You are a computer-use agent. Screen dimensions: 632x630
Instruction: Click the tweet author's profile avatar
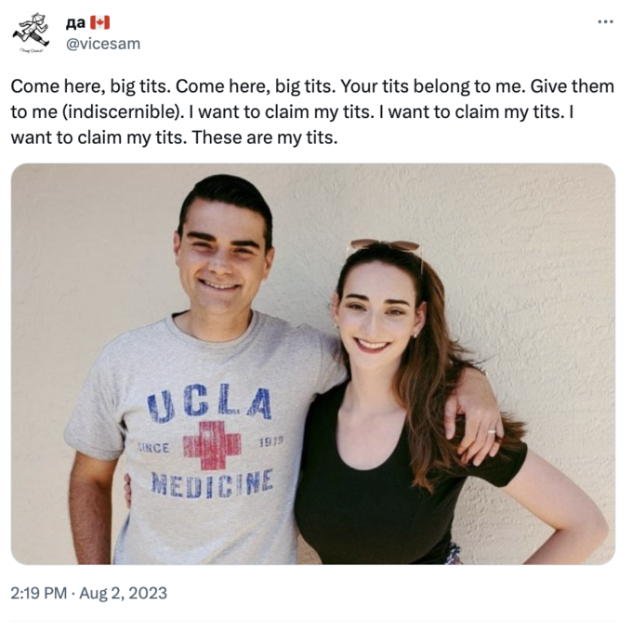coord(32,33)
